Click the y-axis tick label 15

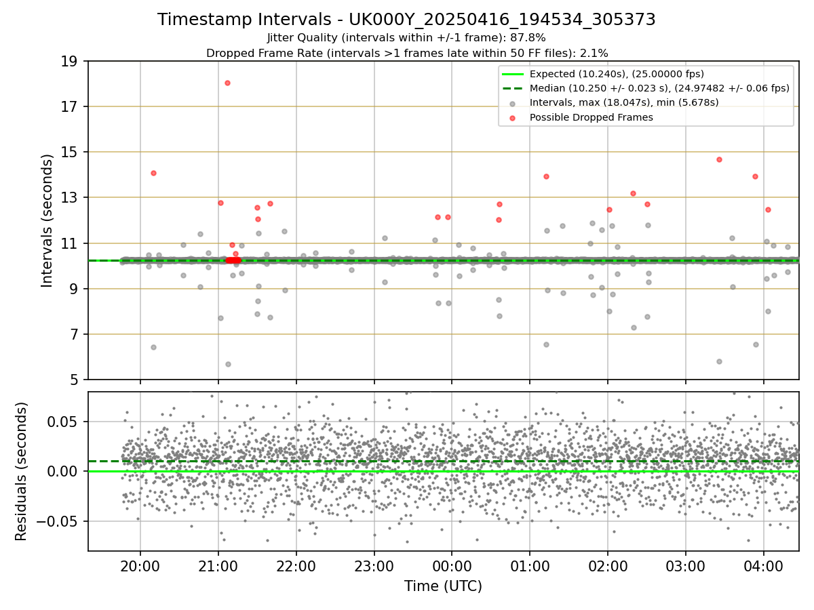click(68, 152)
